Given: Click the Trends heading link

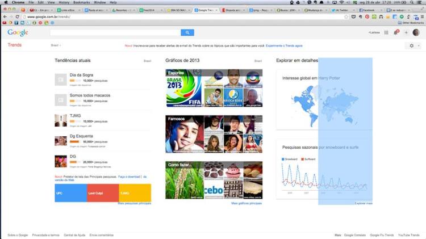Looking at the screenshot, I should 14,45.
